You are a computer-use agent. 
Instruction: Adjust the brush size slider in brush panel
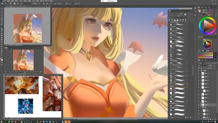tap(178, 16)
